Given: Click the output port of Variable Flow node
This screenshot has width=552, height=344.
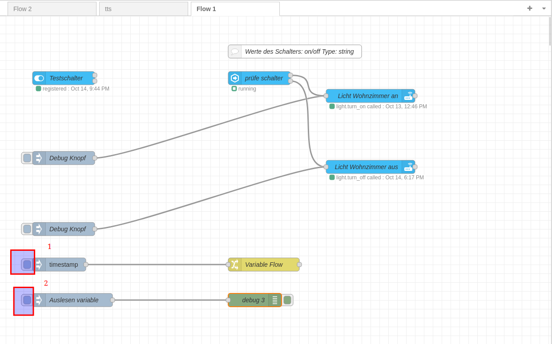Looking at the screenshot, I should pos(299,265).
